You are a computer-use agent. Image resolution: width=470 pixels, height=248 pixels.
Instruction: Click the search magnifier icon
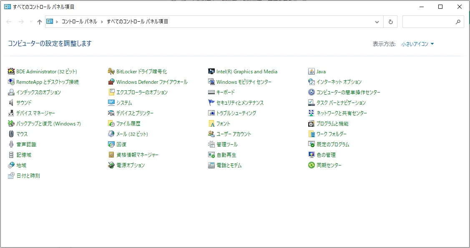pyautogui.click(x=458, y=22)
